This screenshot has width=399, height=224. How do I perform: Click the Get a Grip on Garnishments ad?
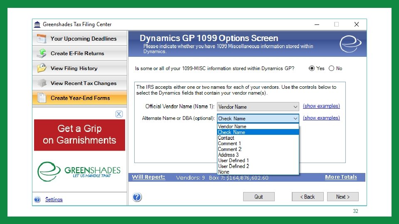tap(80, 135)
